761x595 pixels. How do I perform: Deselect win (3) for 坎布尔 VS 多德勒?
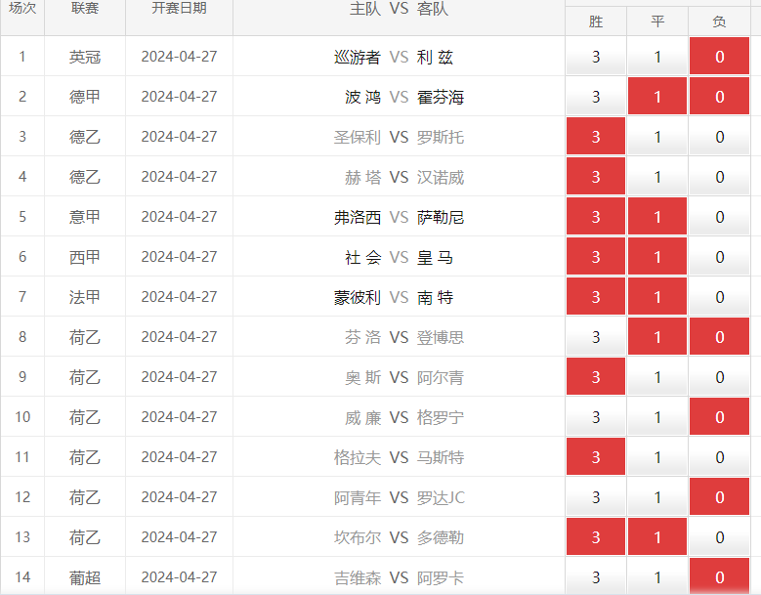[x=596, y=536]
